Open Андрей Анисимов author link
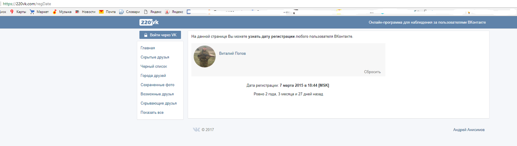Screen dimensions: 517x146 click(469, 130)
